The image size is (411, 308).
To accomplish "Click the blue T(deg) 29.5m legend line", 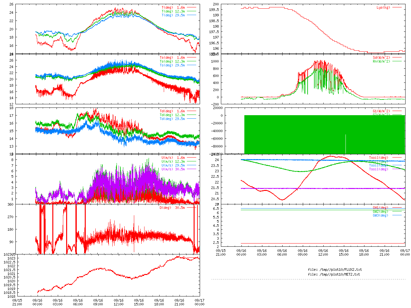I will (191, 15).
